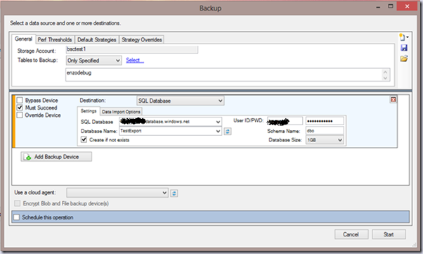The image size is (423, 254).
Task: Click the Storage Account field bsctest1
Action: pyautogui.click(x=132, y=49)
